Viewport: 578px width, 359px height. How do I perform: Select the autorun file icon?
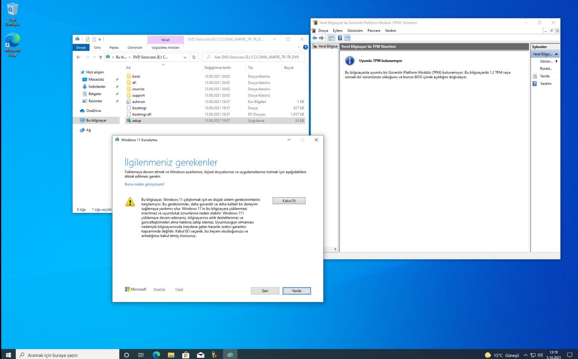click(129, 102)
